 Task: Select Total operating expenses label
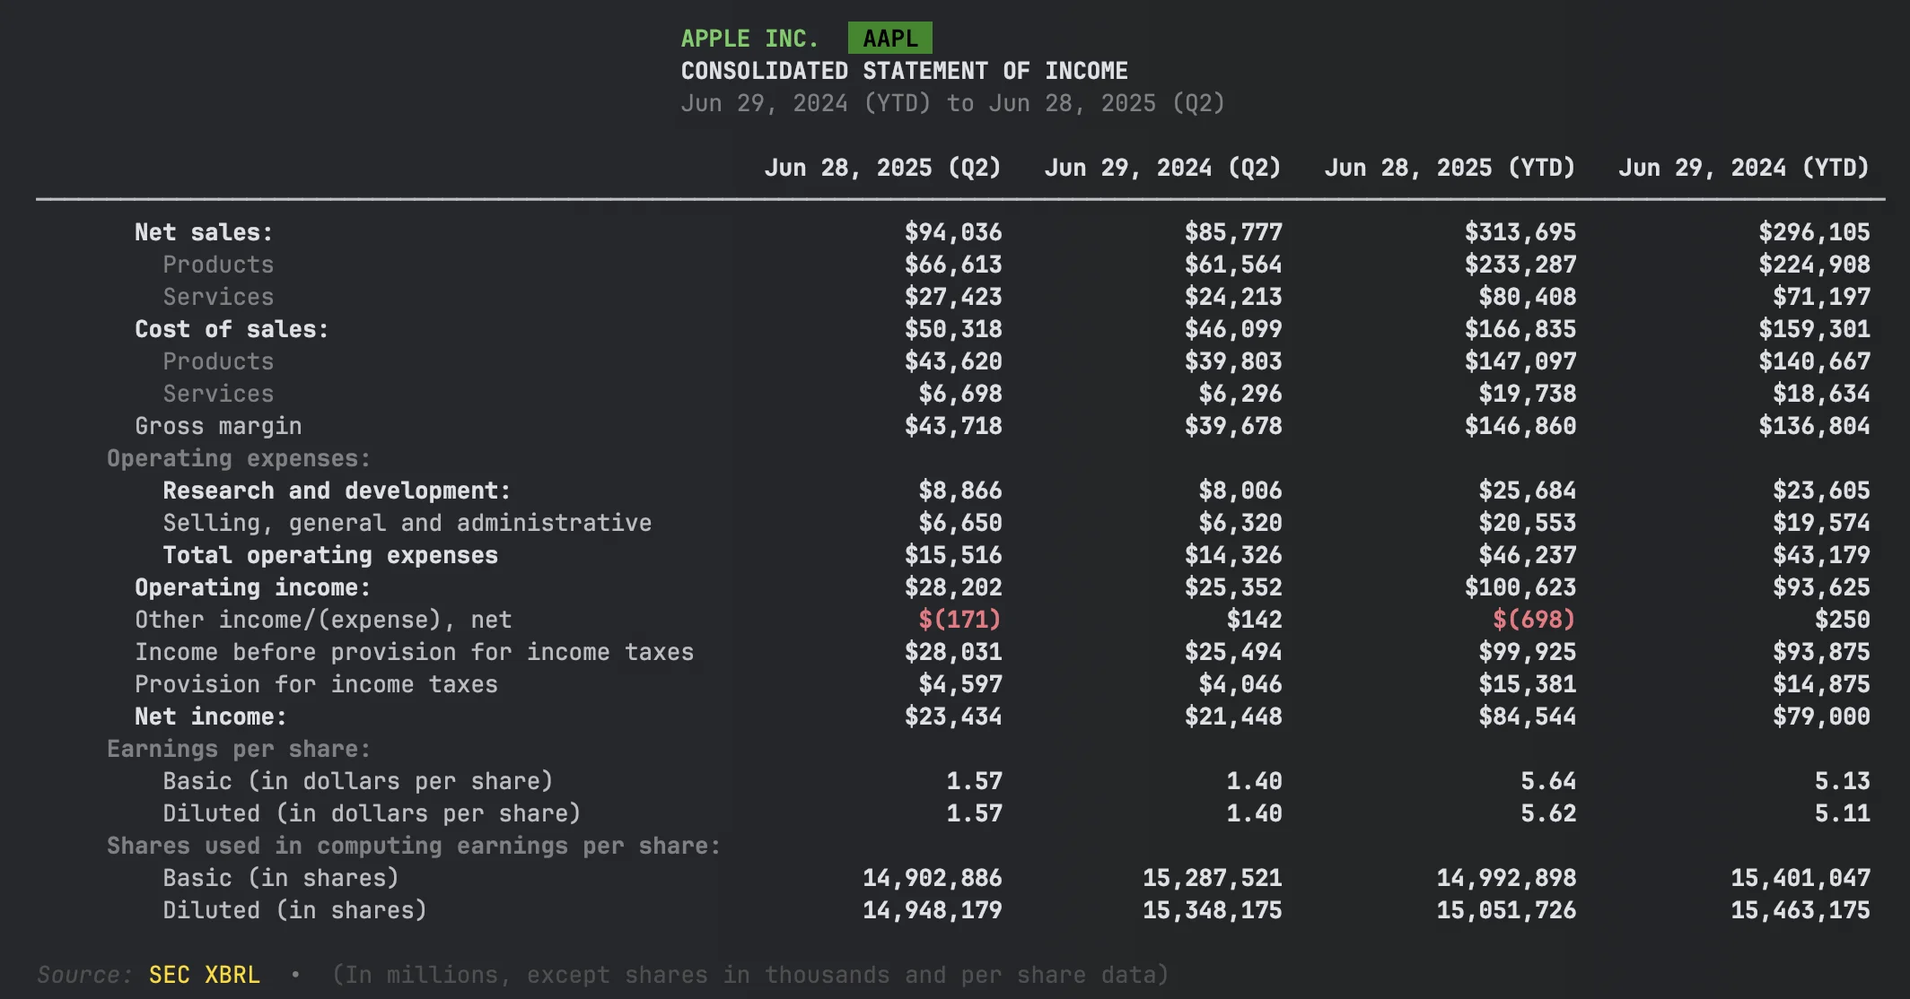pos(330,555)
